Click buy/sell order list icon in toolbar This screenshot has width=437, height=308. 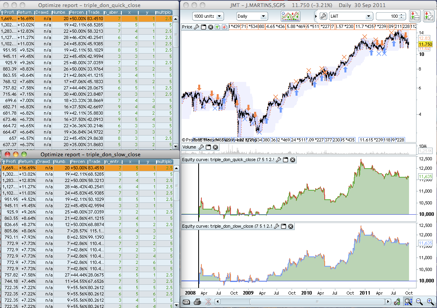[x=415, y=16]
